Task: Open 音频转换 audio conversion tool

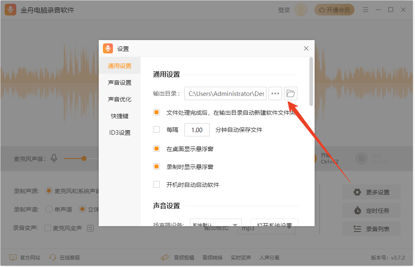Action: point(213,258)
